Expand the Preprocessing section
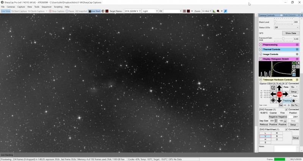This screenshot has height=161, width=303. (261, 44)
